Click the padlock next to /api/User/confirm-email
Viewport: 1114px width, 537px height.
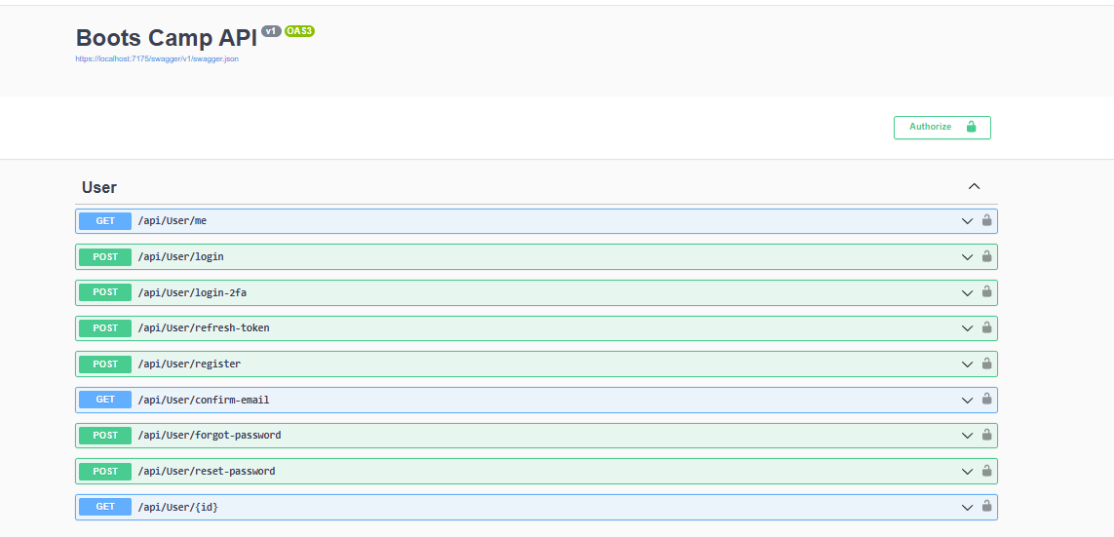[986, 400]
